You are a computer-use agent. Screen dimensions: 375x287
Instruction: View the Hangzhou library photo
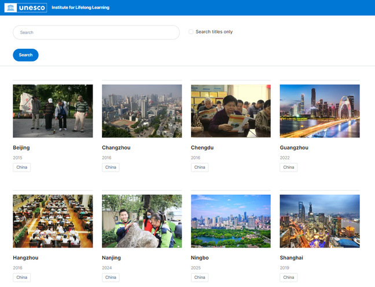pyautogui.click(x=53, y=221)
